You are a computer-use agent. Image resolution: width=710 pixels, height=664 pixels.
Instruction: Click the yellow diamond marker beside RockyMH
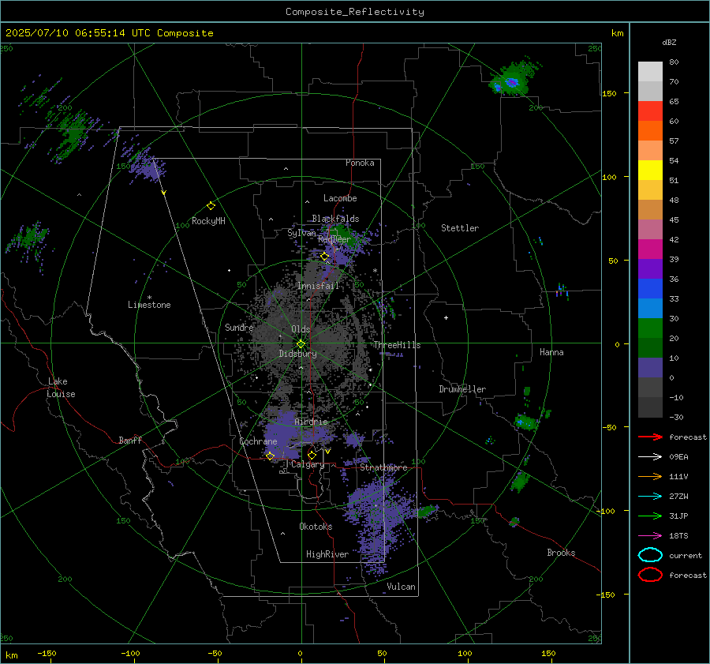pos(211,206)
